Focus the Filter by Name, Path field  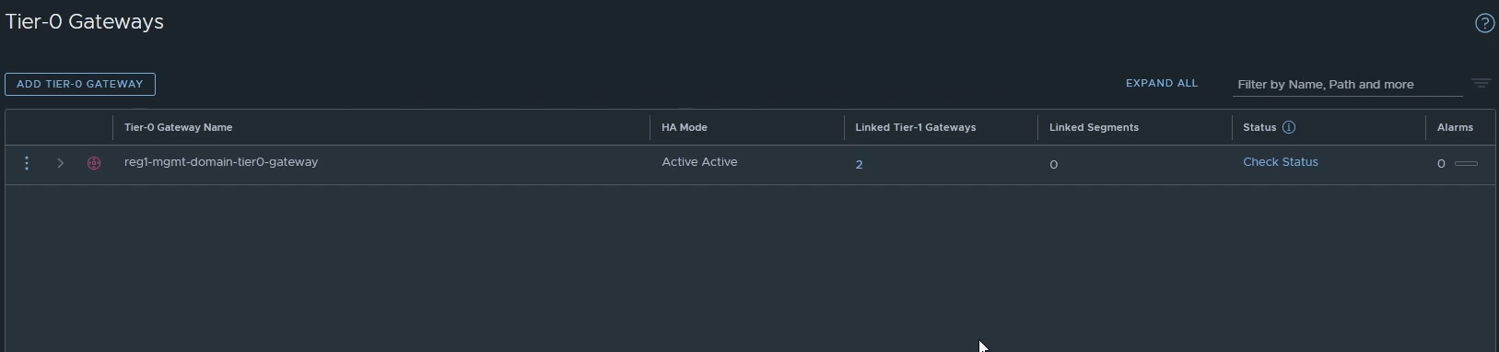point(1347,84)
